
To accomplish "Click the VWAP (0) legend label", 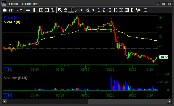I will coord(12,22).
